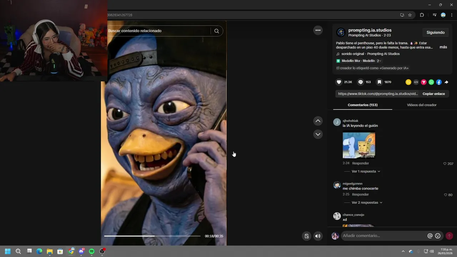The height and width of the screenshot is (257, 457).
Task: Open Spotify from the taskbar
Action: tap(91, 251)
